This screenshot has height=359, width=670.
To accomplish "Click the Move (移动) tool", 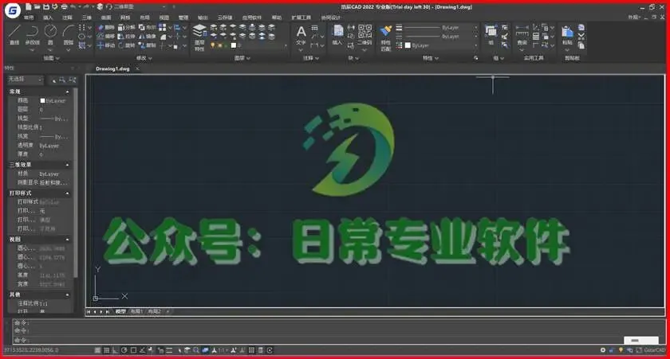I will [105, 45].
